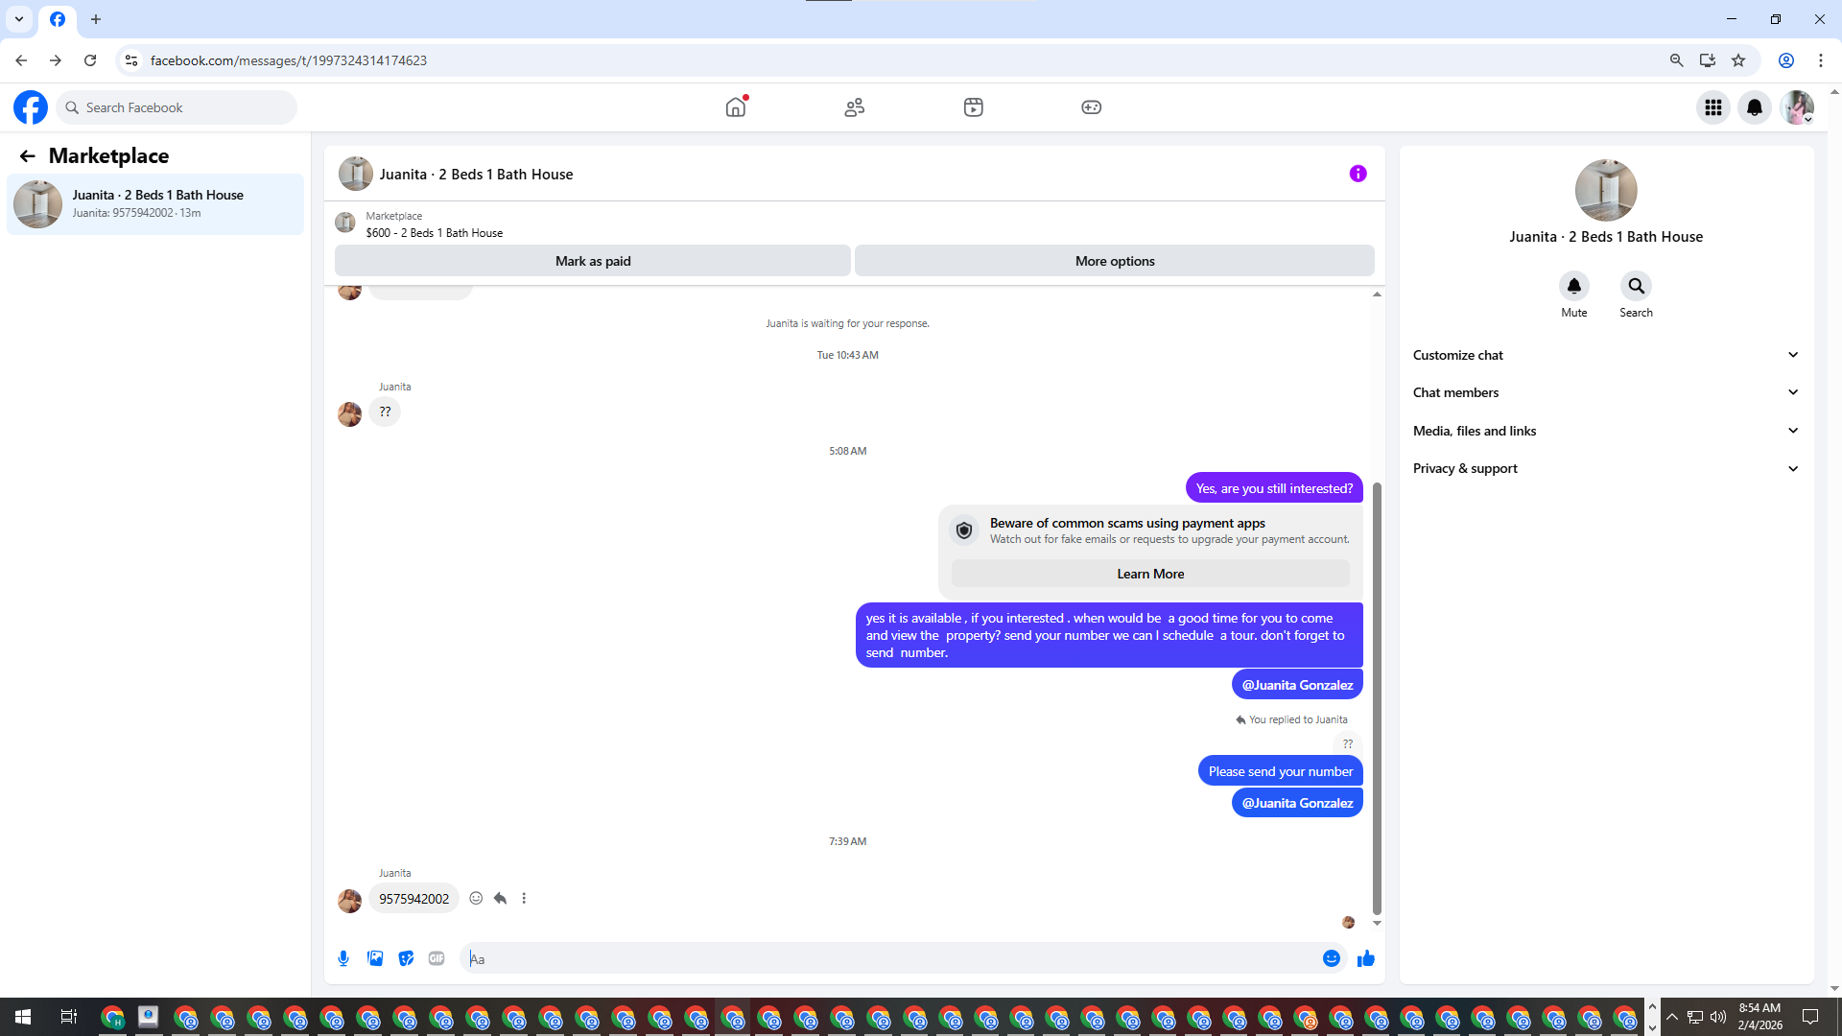Viewport: 1842px width, 1036px height.
Task: Attach a photo with image icon
Action: 375,958
